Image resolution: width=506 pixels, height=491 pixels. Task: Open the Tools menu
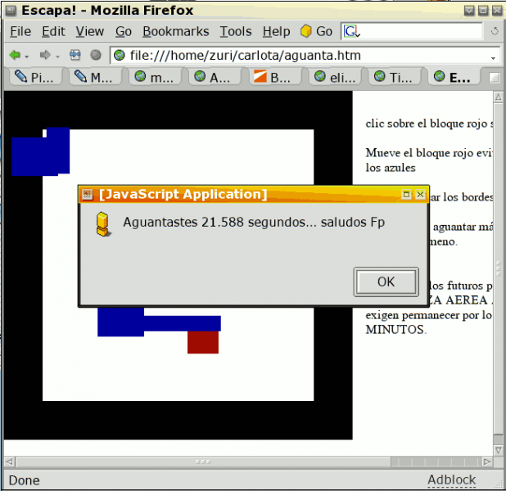coord(236,32)
